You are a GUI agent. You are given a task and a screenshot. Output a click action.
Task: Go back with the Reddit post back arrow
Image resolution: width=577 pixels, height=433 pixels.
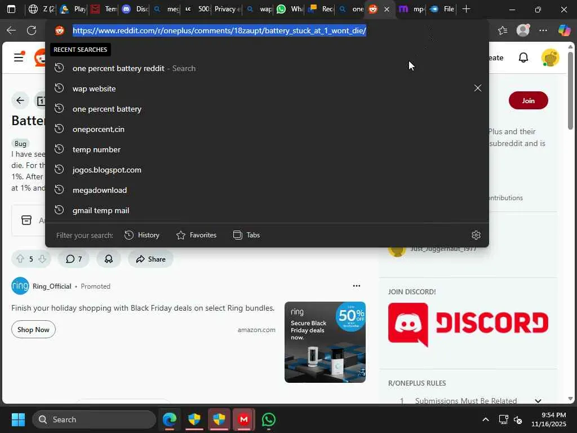coord(20,100)
